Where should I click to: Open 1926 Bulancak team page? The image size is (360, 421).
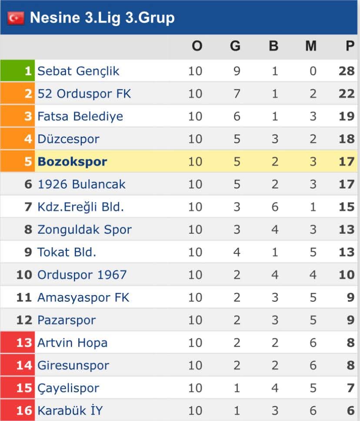point(81,184)
